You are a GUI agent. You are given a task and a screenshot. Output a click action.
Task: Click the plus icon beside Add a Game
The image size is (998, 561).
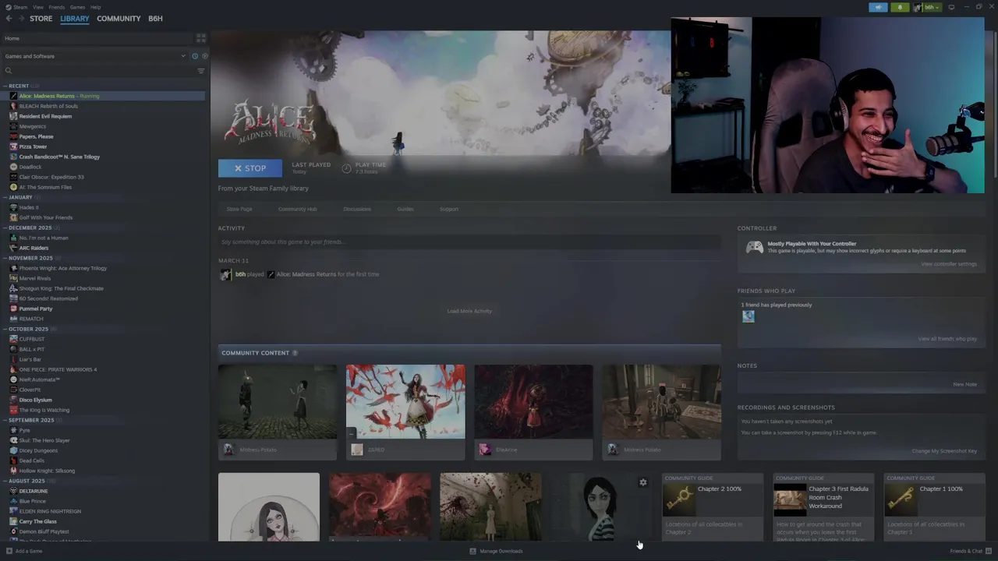pyautogui.click(x=10, y=551)
